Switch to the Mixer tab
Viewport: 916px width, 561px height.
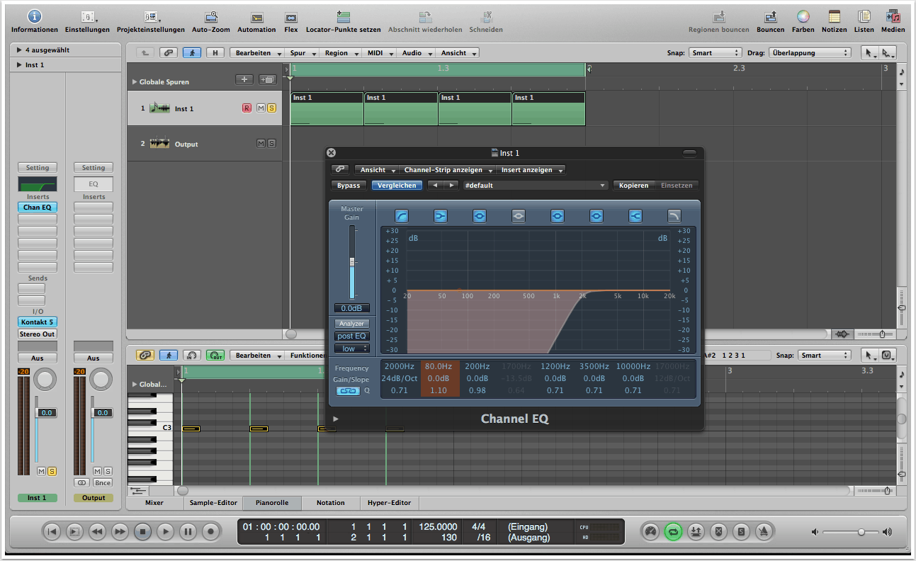pyautogui.click(x=154, y=503)
